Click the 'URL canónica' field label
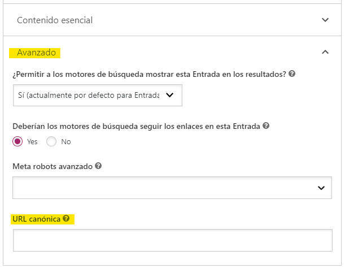 [x=37, y=219]
